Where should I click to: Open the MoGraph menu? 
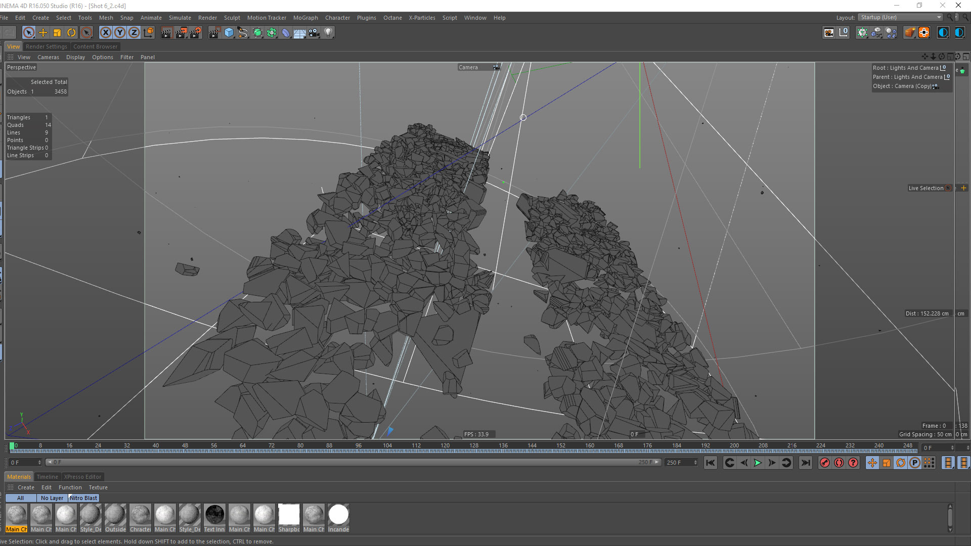pos(305,18)
